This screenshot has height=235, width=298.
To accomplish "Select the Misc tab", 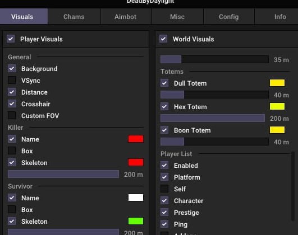I will [x=177, y=17].
